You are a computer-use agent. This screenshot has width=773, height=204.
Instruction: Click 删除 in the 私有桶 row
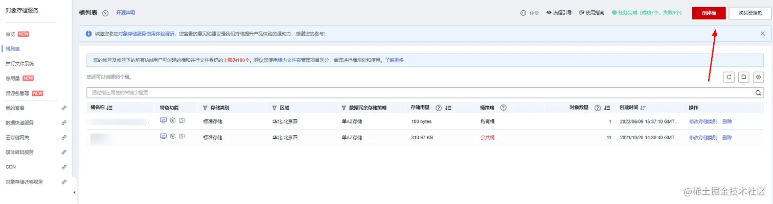727,122
